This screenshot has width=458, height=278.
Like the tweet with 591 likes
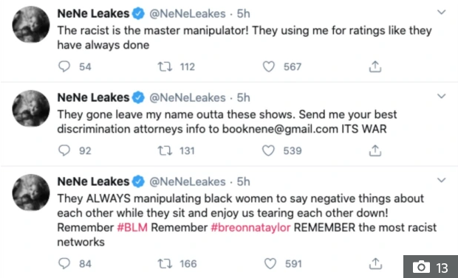pyautogui.click(x=270, y=264)
